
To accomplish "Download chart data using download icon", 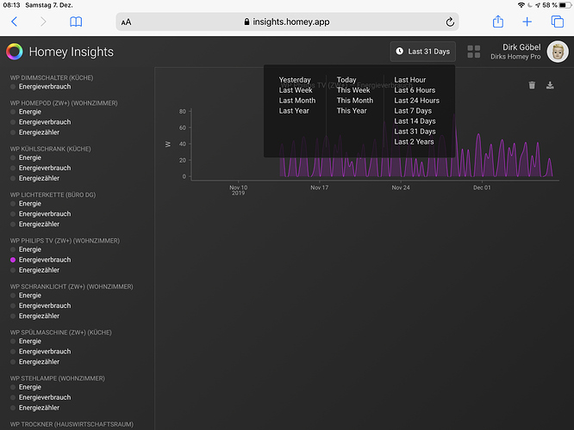I will point(550,85).
